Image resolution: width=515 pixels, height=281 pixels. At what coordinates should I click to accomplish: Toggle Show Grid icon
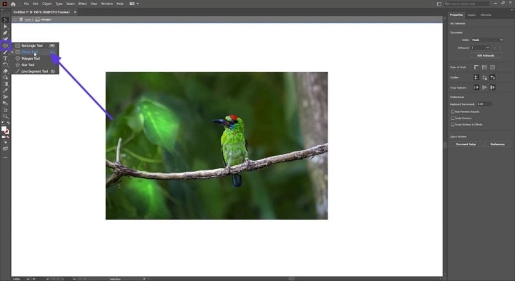484,68
